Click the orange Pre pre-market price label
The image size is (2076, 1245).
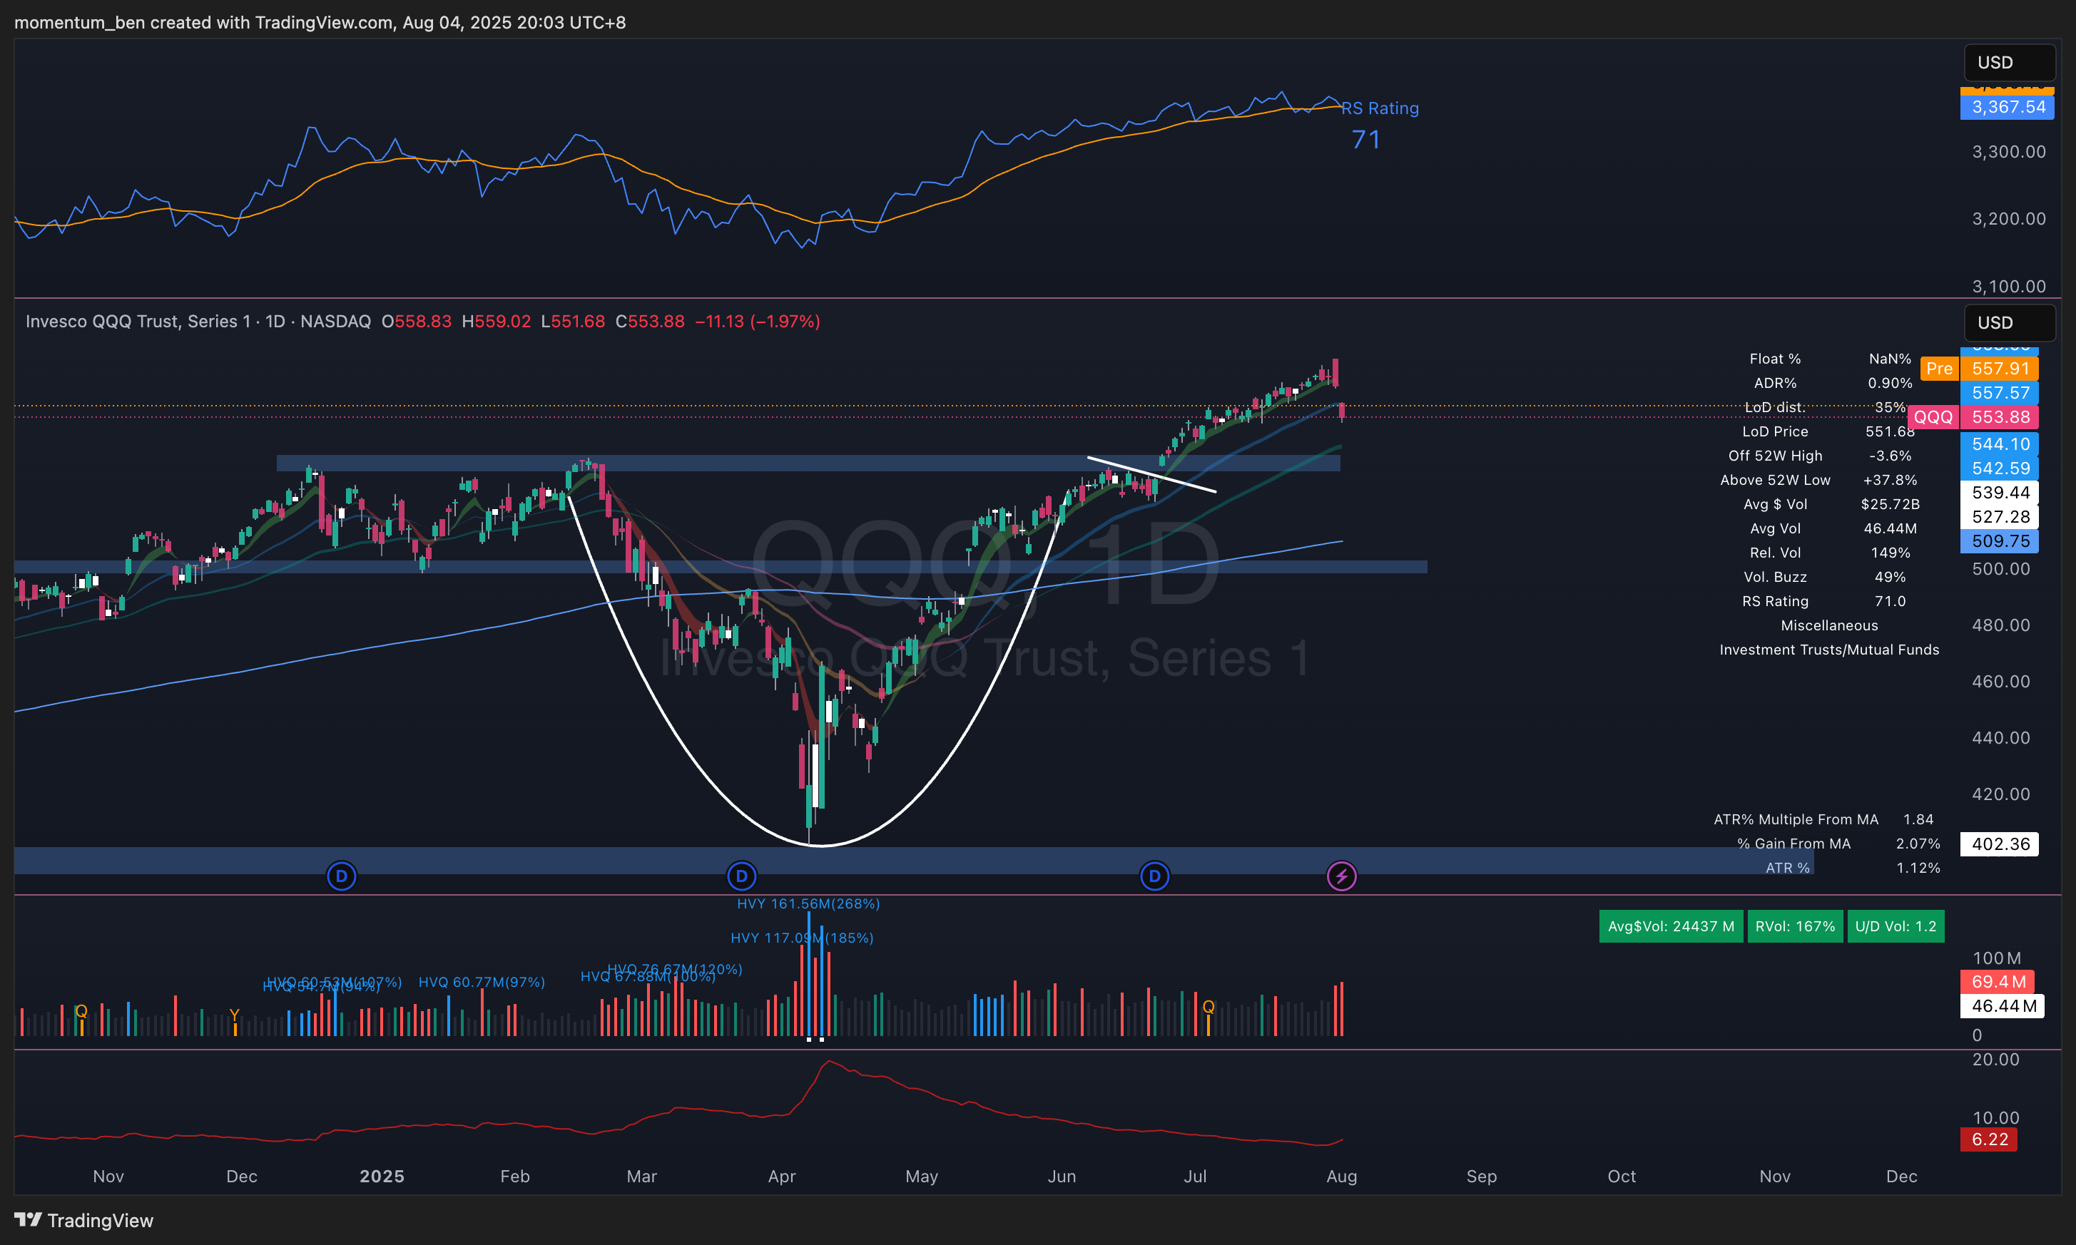tap(1938, 369)
